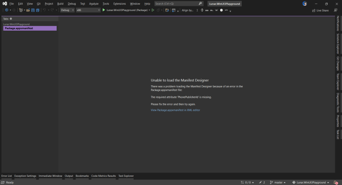This screenshot has width=342, height=185.
Task: Open the Error List tab
Action: click(x=7, y=176)
